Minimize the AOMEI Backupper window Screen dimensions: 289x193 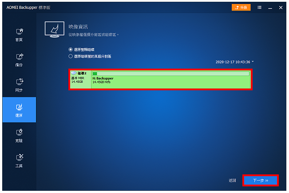point(270,8)
